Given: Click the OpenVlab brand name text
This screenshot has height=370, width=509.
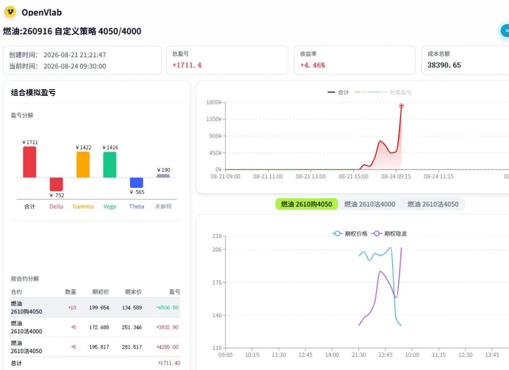Looking at the screenshot, I should coord(41,12).
